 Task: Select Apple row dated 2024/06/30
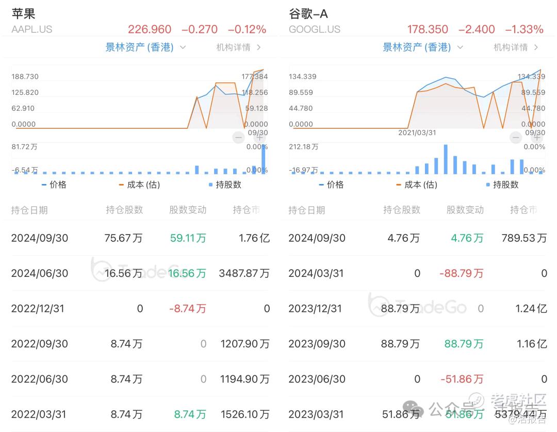[140, 273]
